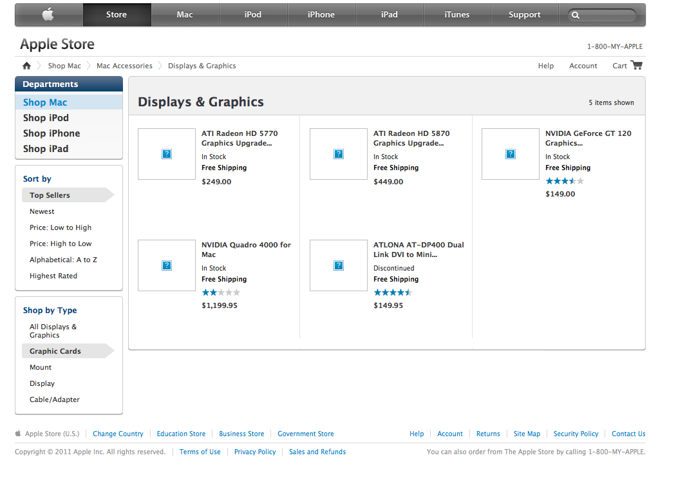This screenshot has height=480, width=687.
Task: Open ATLONA AT-DP400 Dual Link DVI title
Action: 419,249
